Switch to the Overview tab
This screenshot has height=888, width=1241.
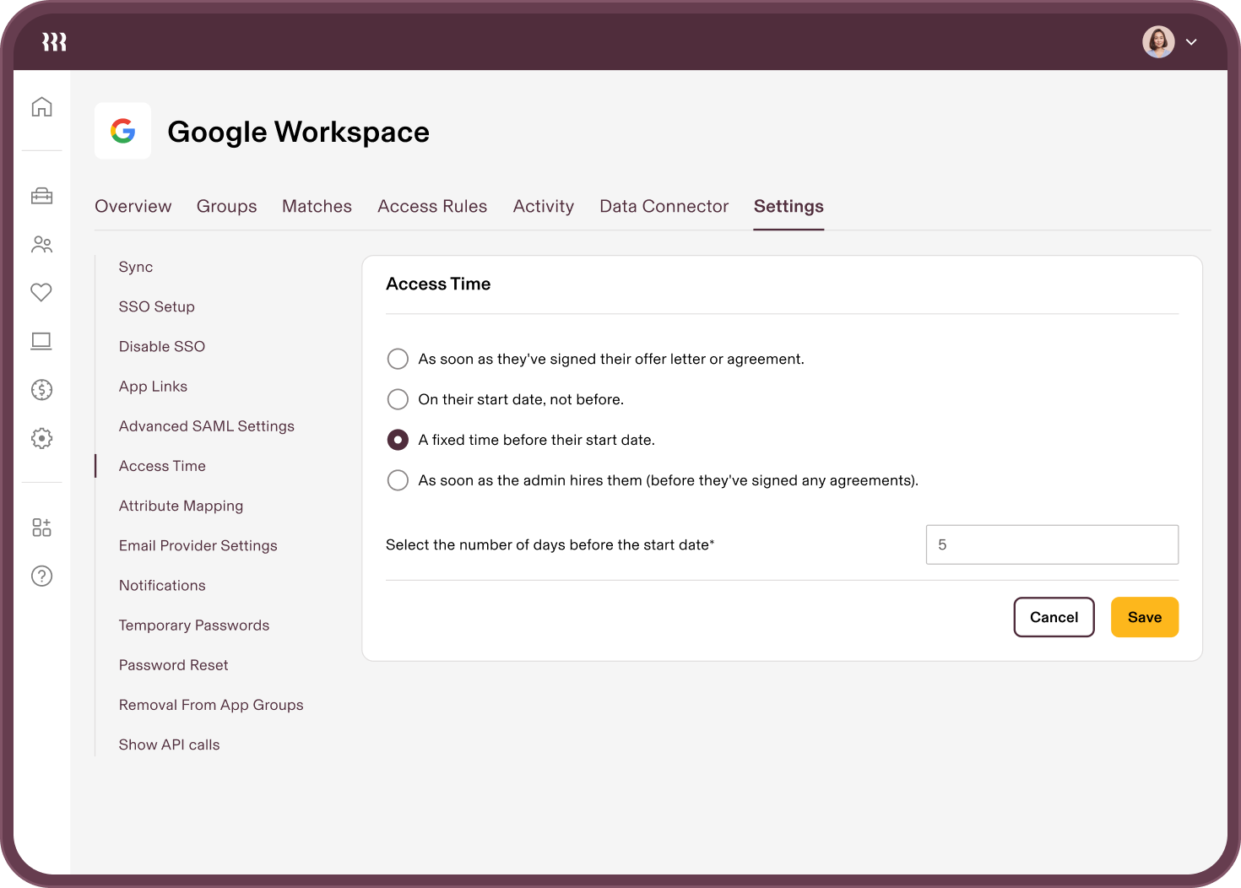(x=133, y=206)
